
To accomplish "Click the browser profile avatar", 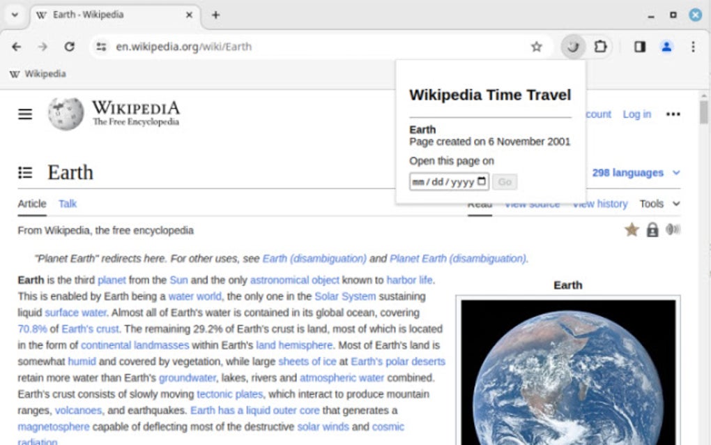I will (x=666, y=47).
